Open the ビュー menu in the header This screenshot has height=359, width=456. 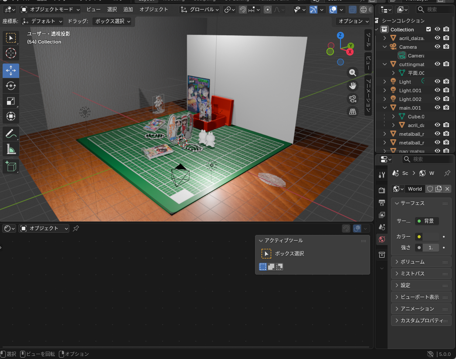point(93,9)
